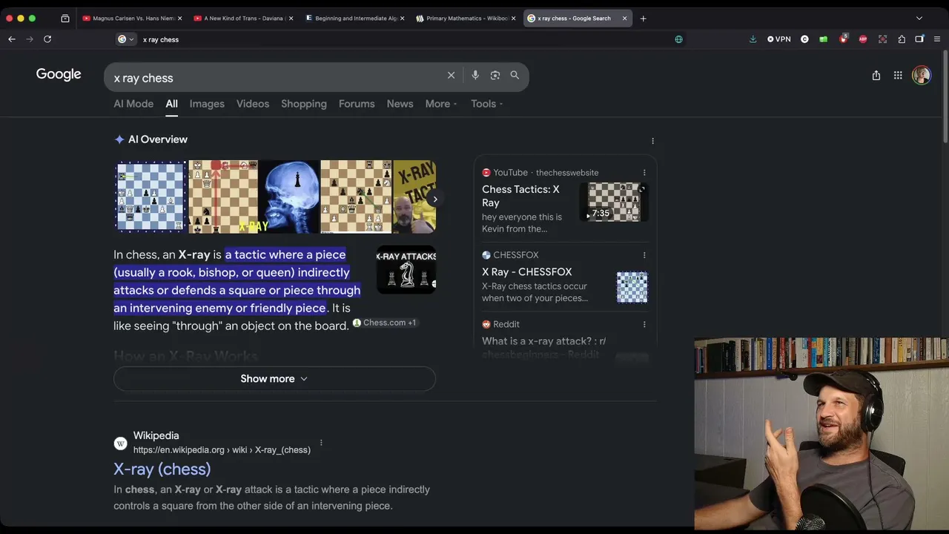This screenshot has height=534, width=949.
Task: Reload the current page
Action: tap(47, 39)
